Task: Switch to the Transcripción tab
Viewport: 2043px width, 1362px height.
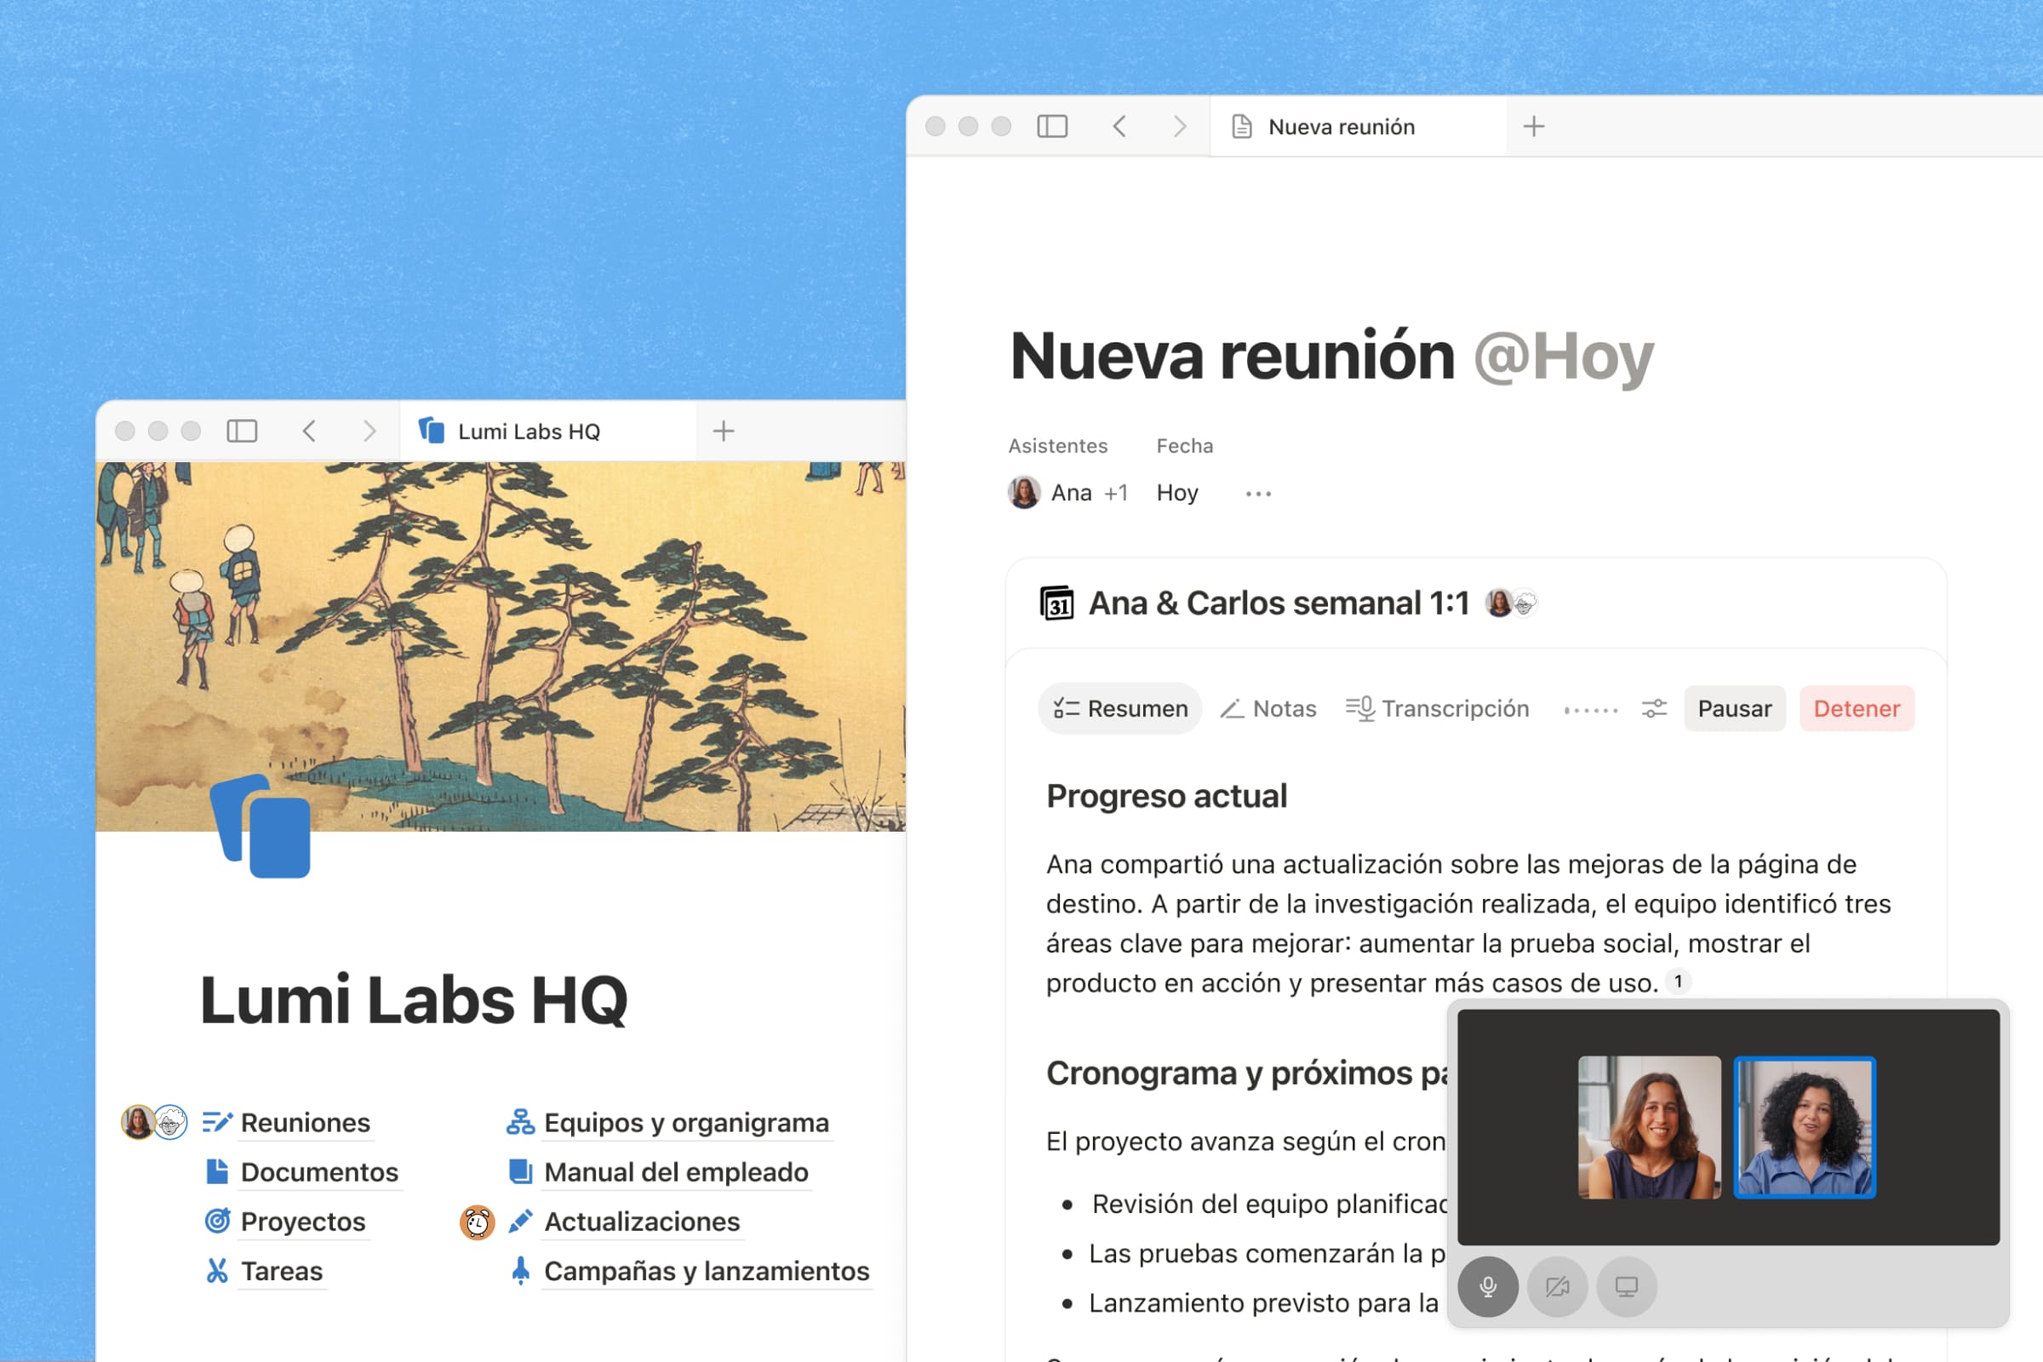Action: tap(1438, 709)
